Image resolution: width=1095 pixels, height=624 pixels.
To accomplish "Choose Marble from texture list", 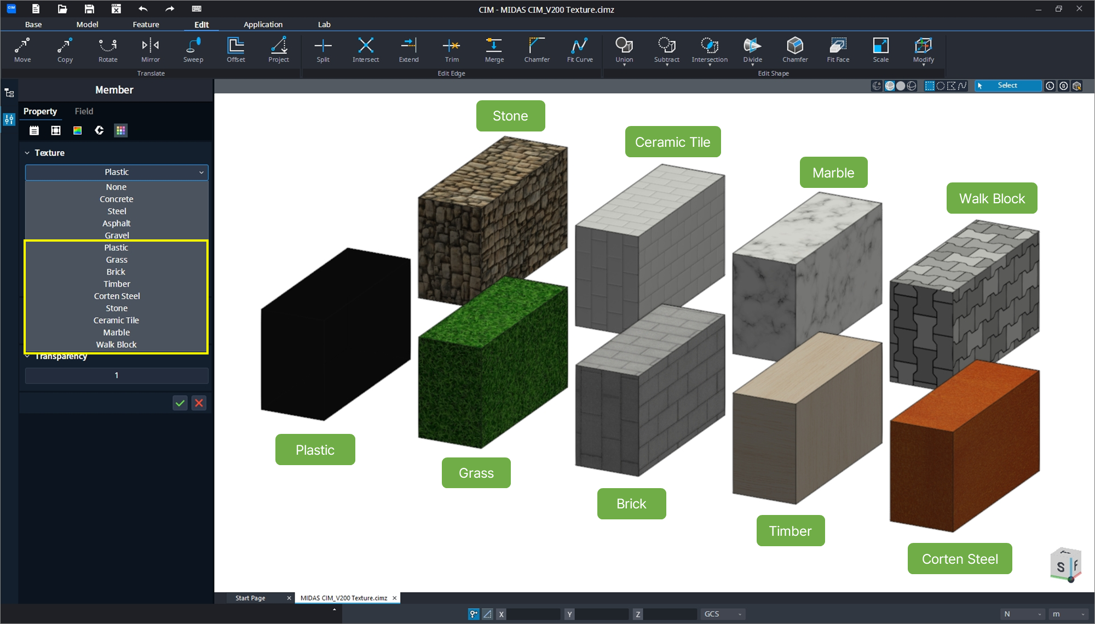I will [117, 333].
